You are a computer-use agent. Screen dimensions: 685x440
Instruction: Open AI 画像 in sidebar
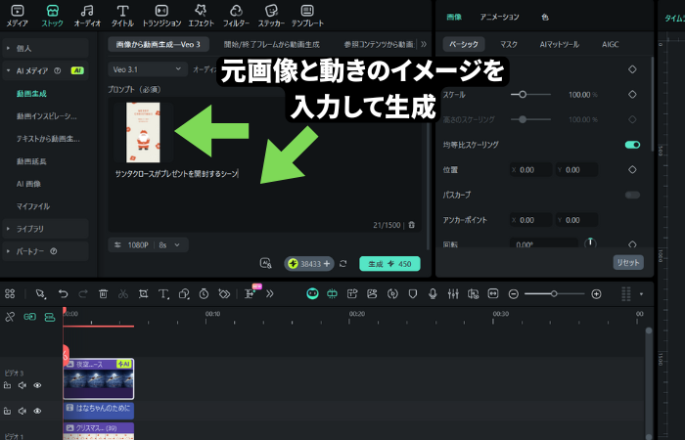coord(28,184)
